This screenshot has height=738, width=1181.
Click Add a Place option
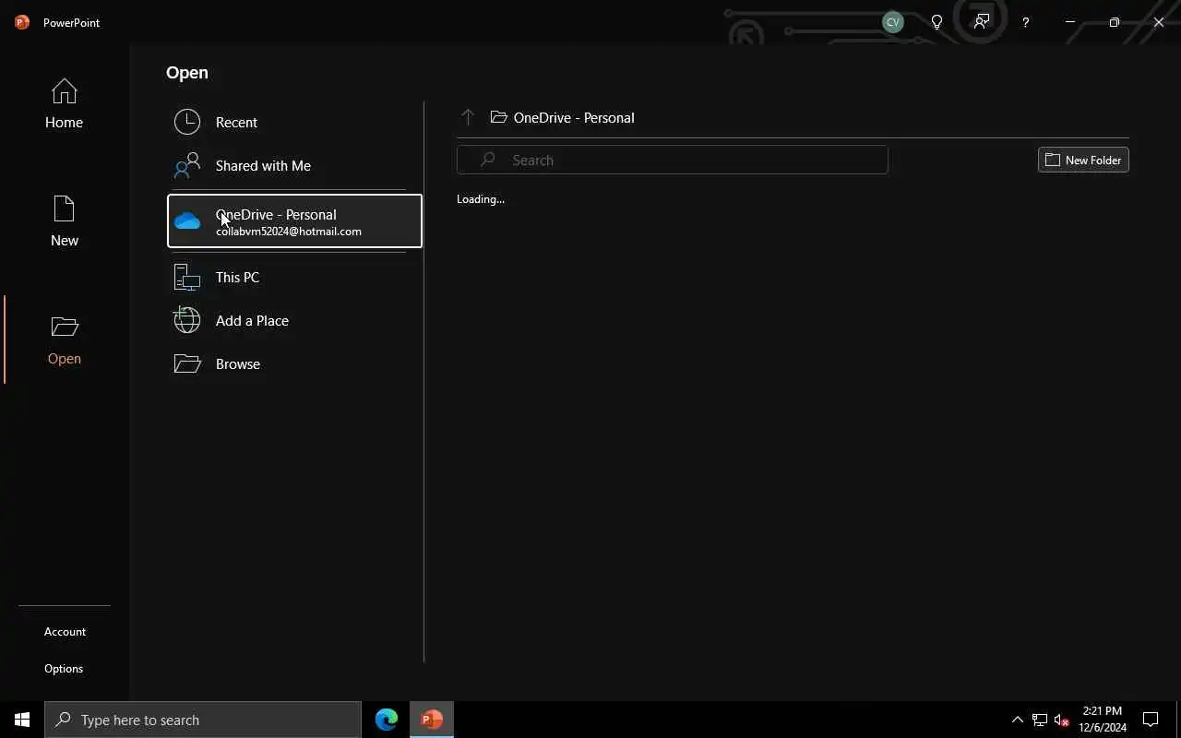point(294,320)
